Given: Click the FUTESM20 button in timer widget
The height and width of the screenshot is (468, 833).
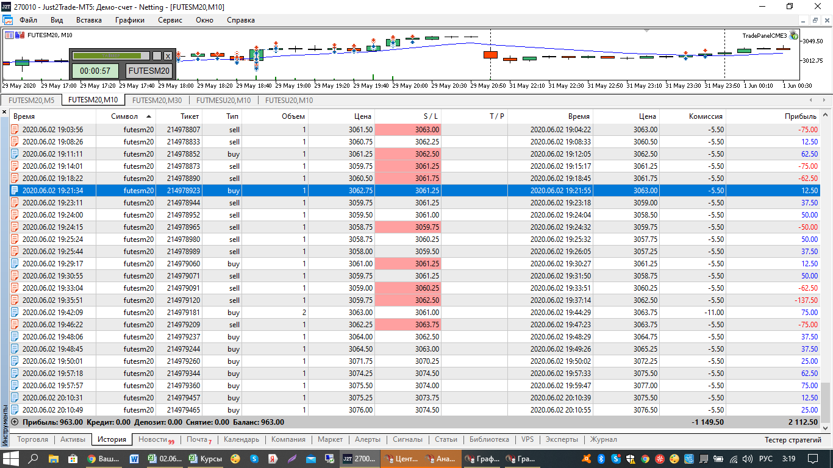Looking at the screenshot, I should tap(149, 71).
